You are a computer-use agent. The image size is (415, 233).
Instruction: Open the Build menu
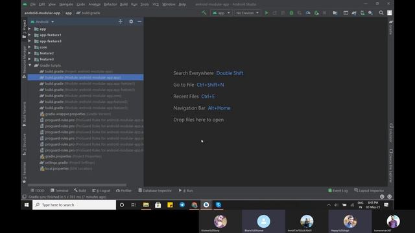click(x=124, y=5)
